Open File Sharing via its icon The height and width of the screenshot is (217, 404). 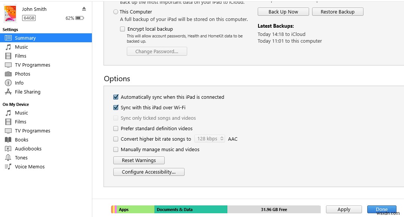coord(8,92)
